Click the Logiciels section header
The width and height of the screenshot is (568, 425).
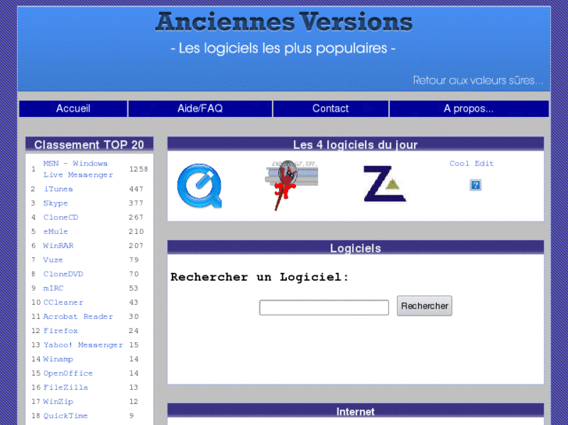click(355, 248)
